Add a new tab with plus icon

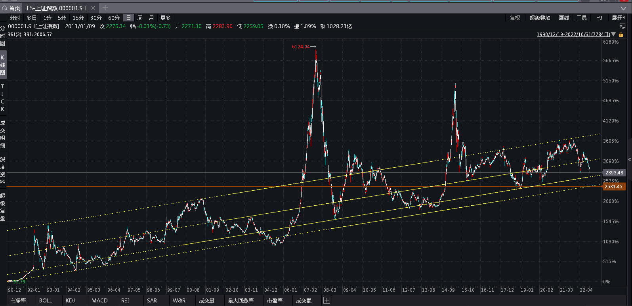105,8
